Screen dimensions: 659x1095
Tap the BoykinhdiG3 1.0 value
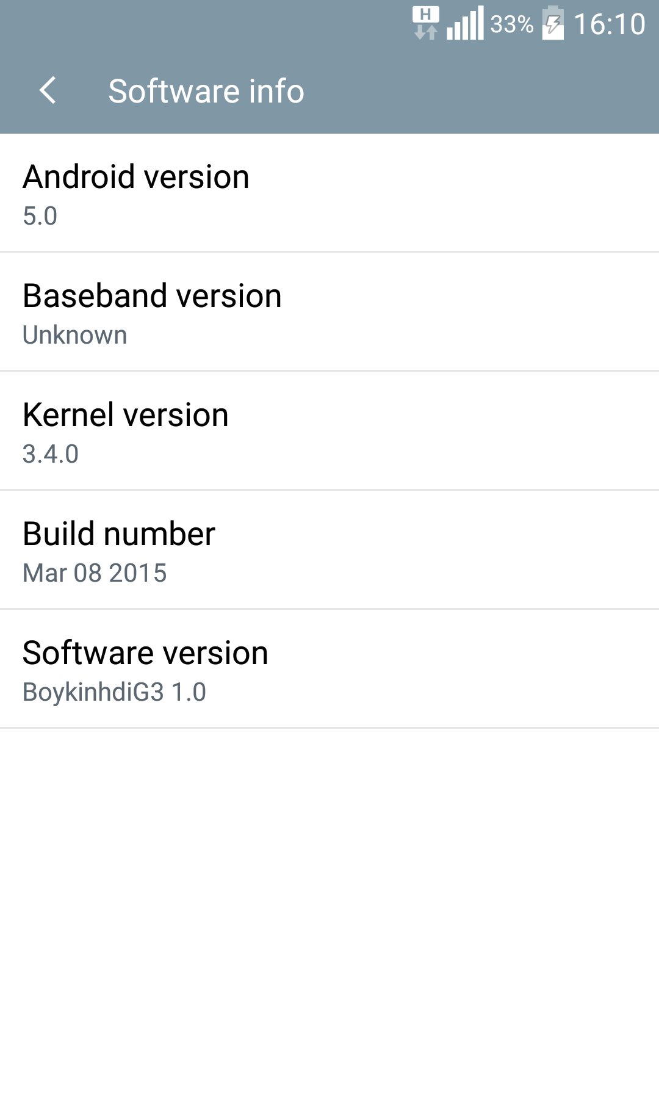(x=114, y=692)
